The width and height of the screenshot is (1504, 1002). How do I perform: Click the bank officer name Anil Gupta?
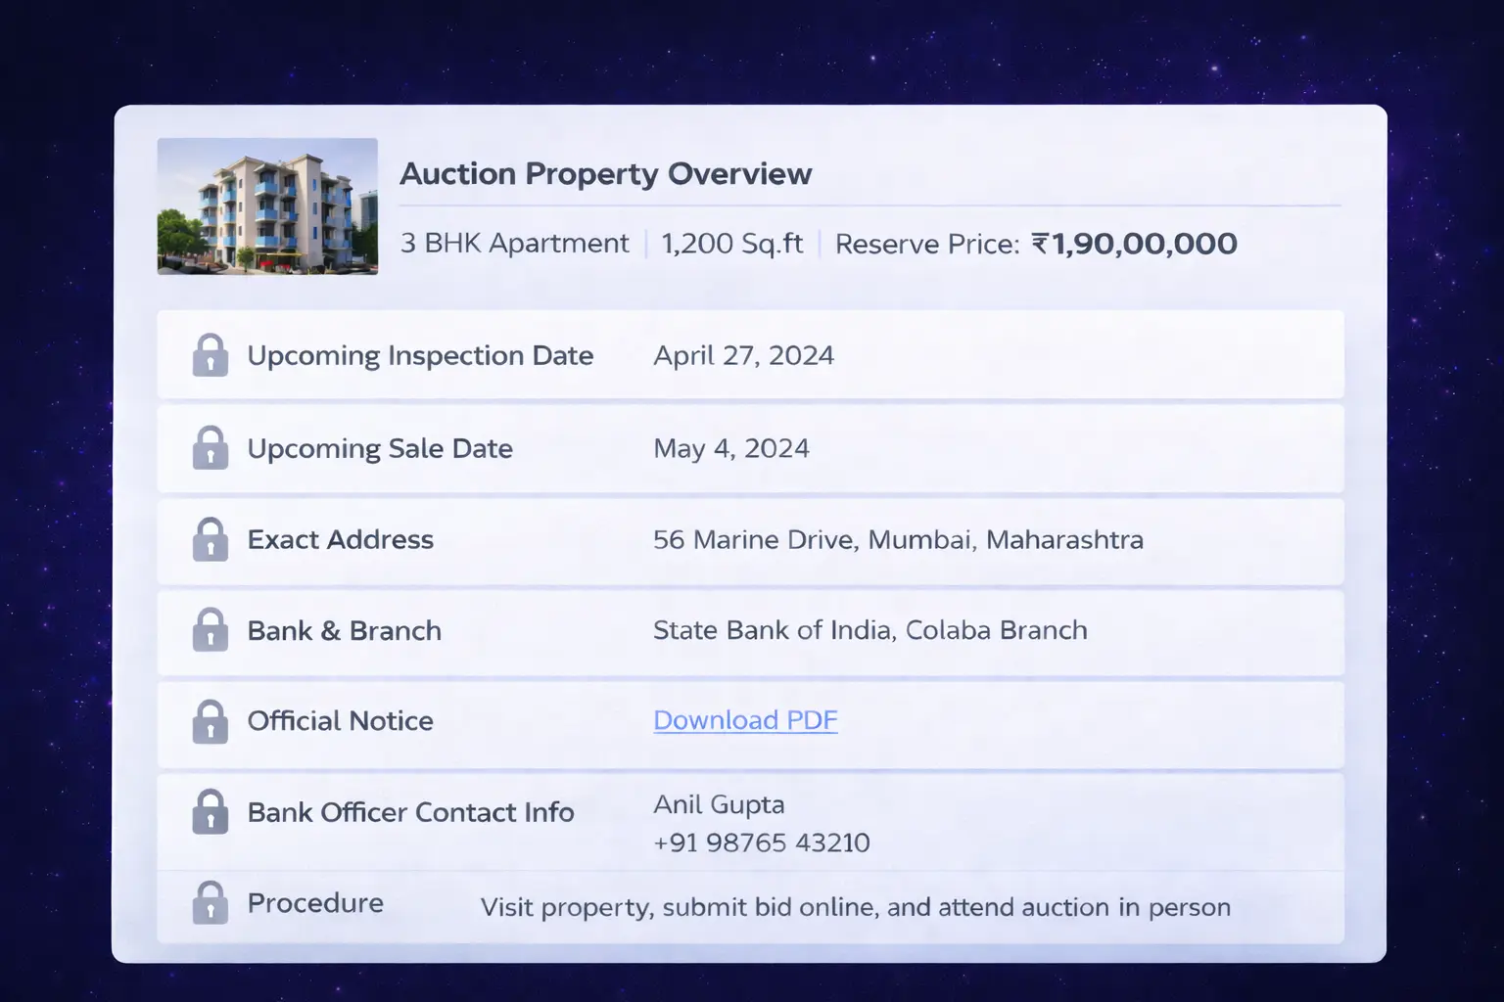click(x=719, y=804)
